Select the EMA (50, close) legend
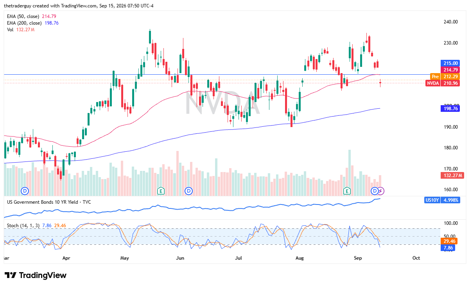This screenshot has width=470, height=287. pyautogui.click(x=32, y=16)
